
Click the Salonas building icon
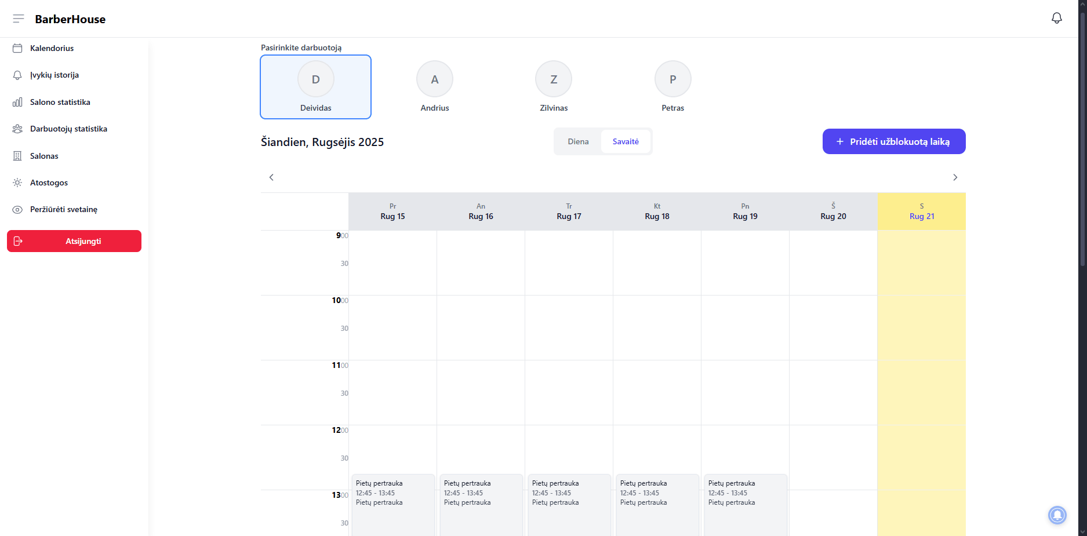[17, 156]
